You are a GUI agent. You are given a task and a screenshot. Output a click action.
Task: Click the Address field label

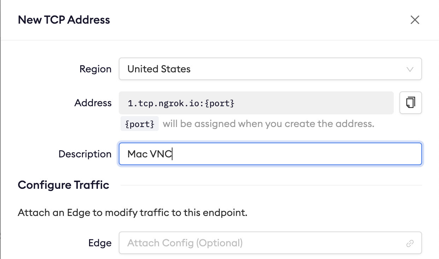tap(93, 103)
